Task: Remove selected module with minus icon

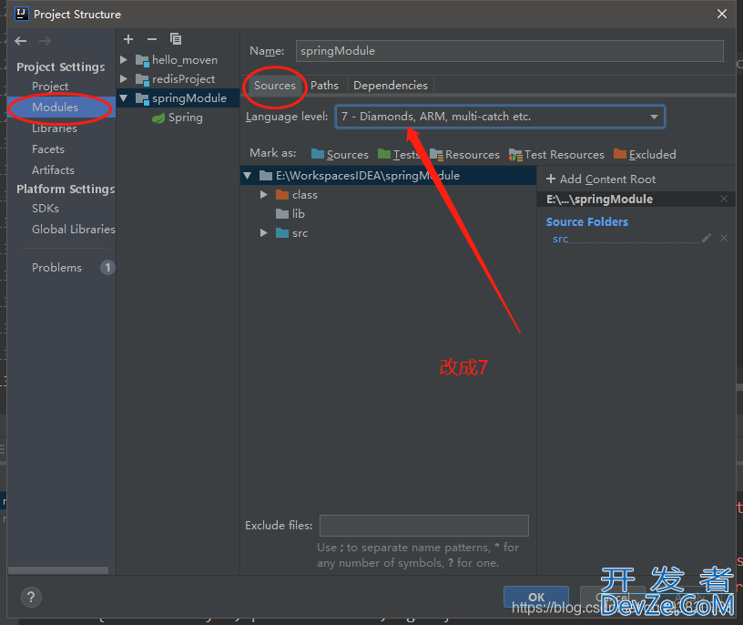Action: click(x=152, y=39)
